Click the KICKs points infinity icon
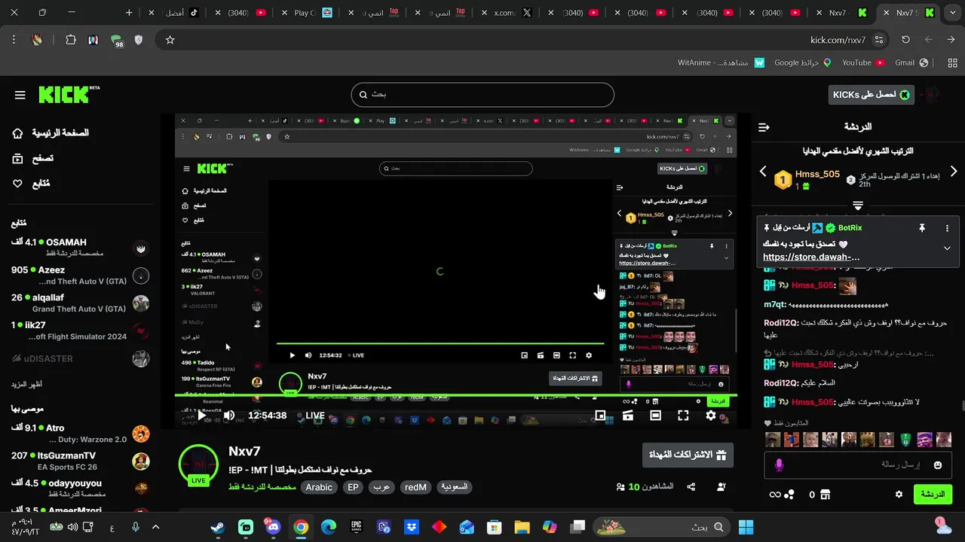The height and width of the screenshot is (542, 965). coord(775,495)
